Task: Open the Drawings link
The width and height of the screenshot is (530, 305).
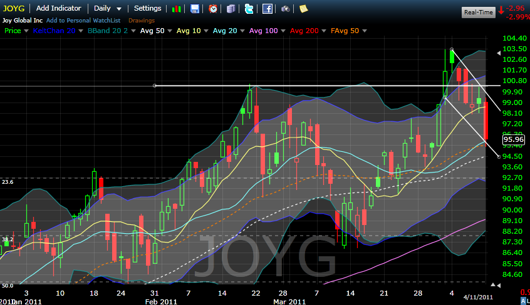Action: coord(142,20)
